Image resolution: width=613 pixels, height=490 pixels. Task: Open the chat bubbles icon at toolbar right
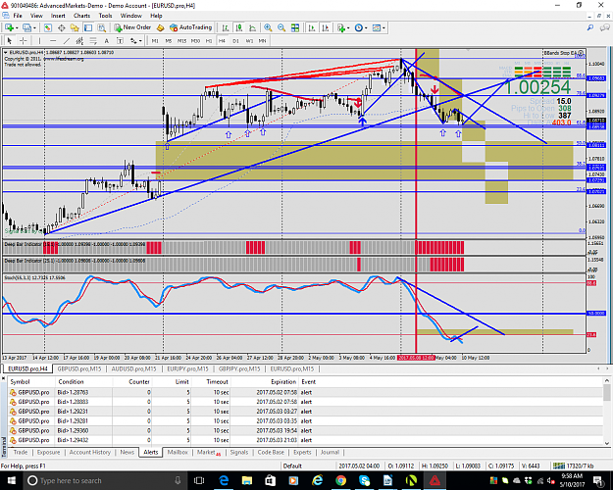[x=605, y=27]
